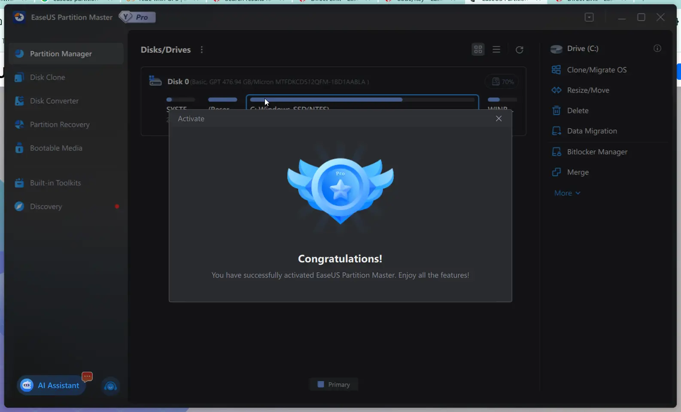Click the Primary legend swatch
The image size is (681, 412).
(320, 385)
